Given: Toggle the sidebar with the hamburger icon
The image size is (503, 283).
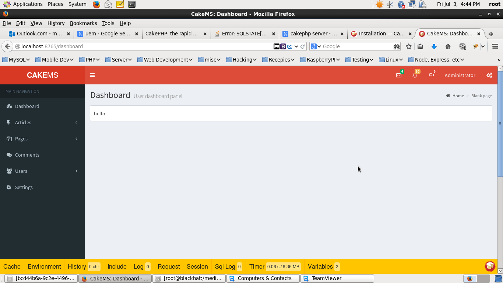Looking at the screenshot, I should tap(92, 75).
